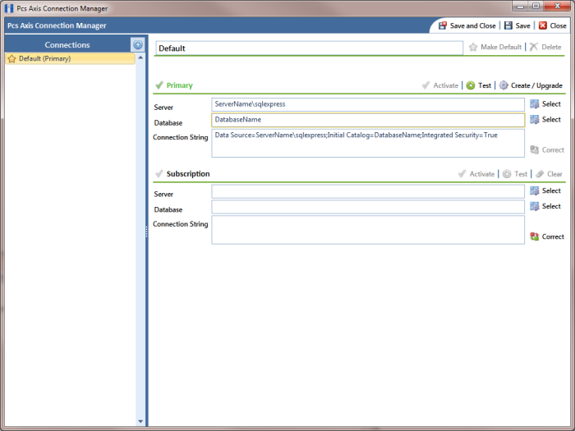Click the Primary Server field ServerName\sqlexpress
575x431 pixels.
368,104
